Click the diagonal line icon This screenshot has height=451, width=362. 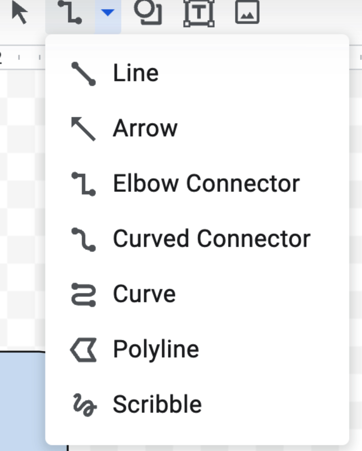tap(84, 74)
